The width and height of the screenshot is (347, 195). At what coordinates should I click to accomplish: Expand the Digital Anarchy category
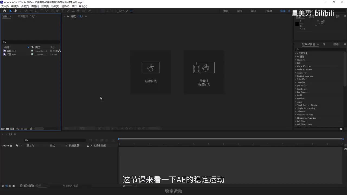pos(295,76)
